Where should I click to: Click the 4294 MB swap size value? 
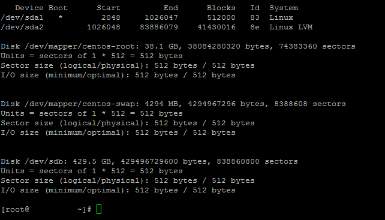click(x=163, y=104)
